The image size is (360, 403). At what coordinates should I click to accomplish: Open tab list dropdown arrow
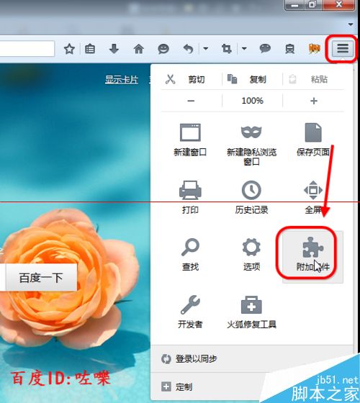click(x=351, y=24)
